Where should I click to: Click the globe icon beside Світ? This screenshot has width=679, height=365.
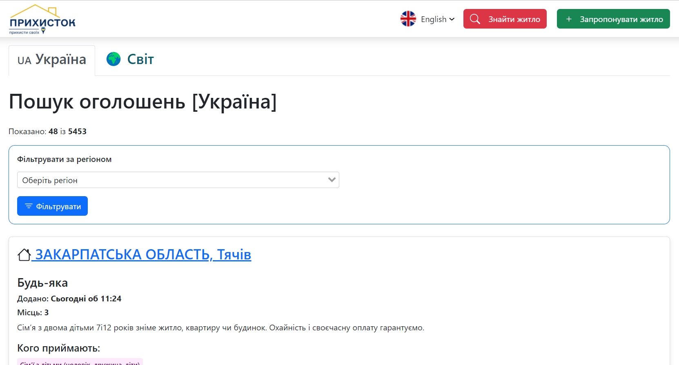(x=114, y=59)
